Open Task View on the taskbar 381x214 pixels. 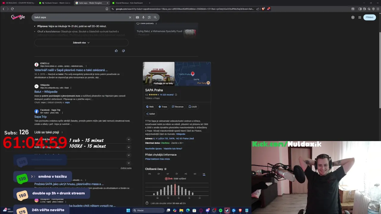[168, 210]
